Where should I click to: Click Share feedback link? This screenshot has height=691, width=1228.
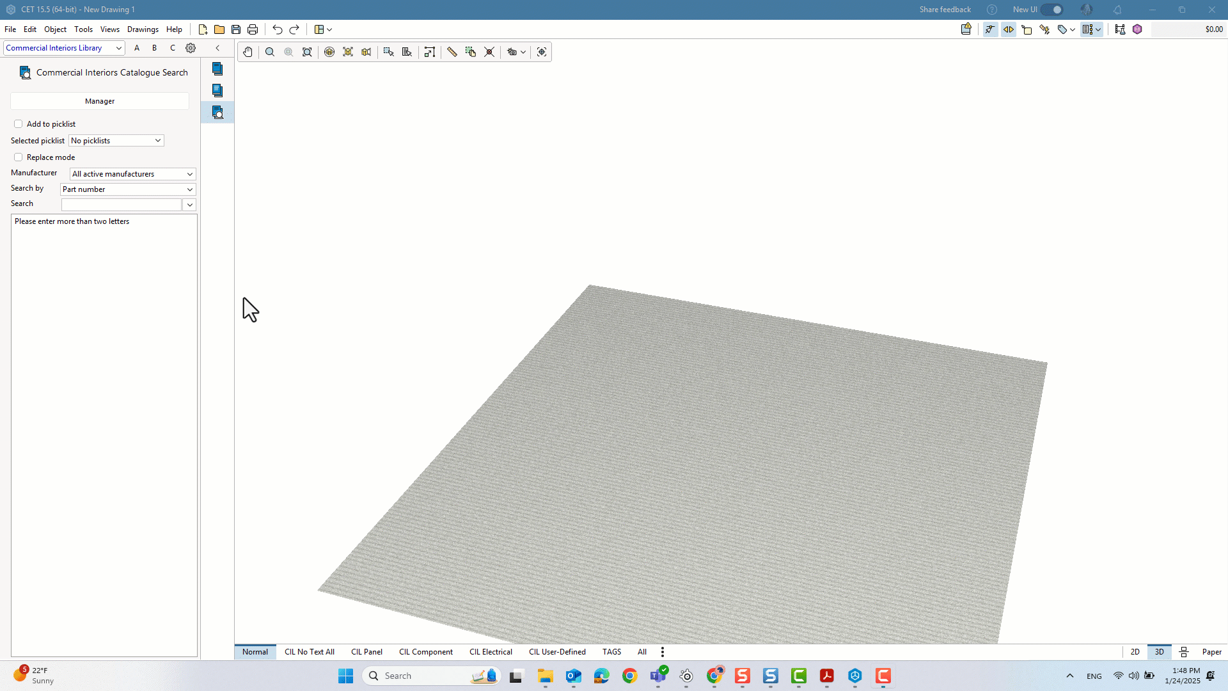pyautogui.click(x=945, y=10)
